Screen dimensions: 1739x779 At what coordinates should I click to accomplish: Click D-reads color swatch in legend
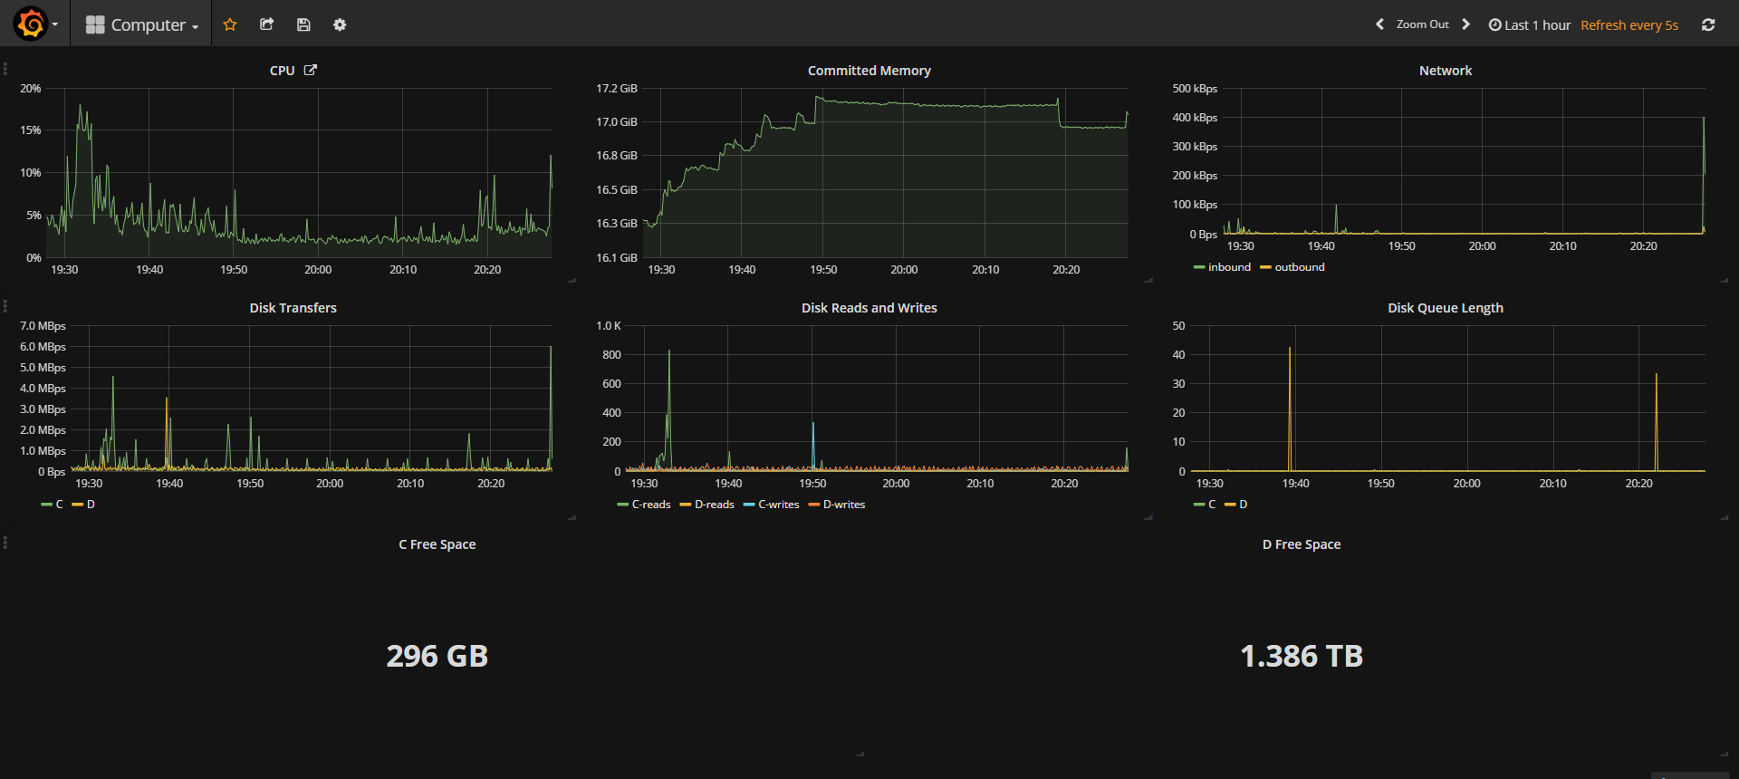click(x=686, y=505)
